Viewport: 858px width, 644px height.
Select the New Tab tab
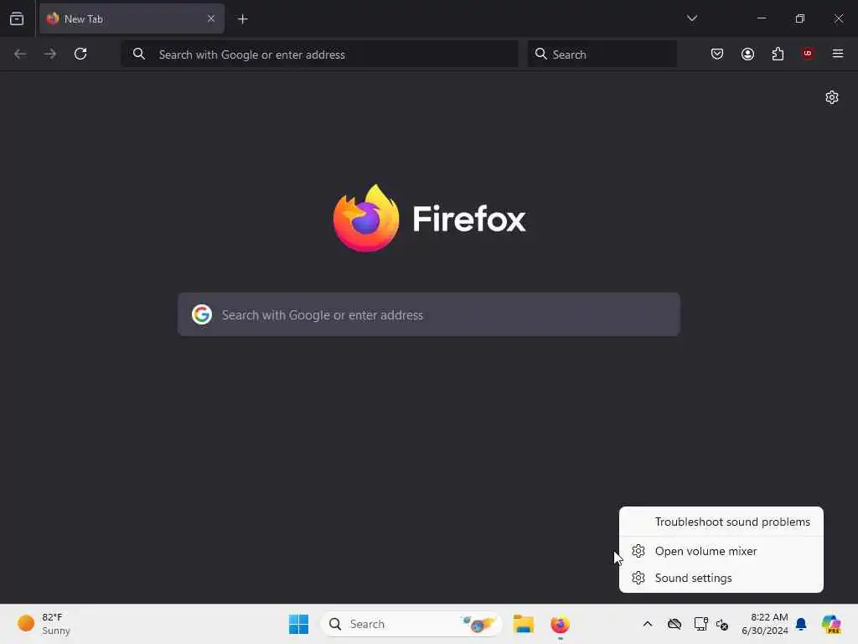pos(132,18)
